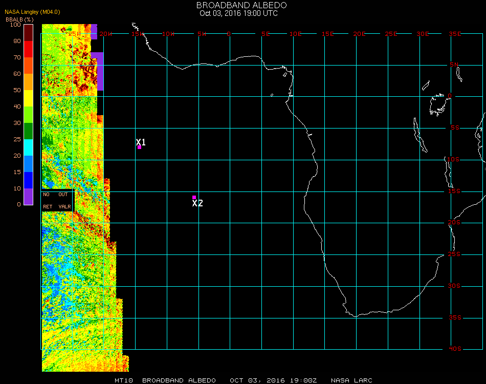Select the dark red 80-100% legend swatch

[x=29, y=33]
